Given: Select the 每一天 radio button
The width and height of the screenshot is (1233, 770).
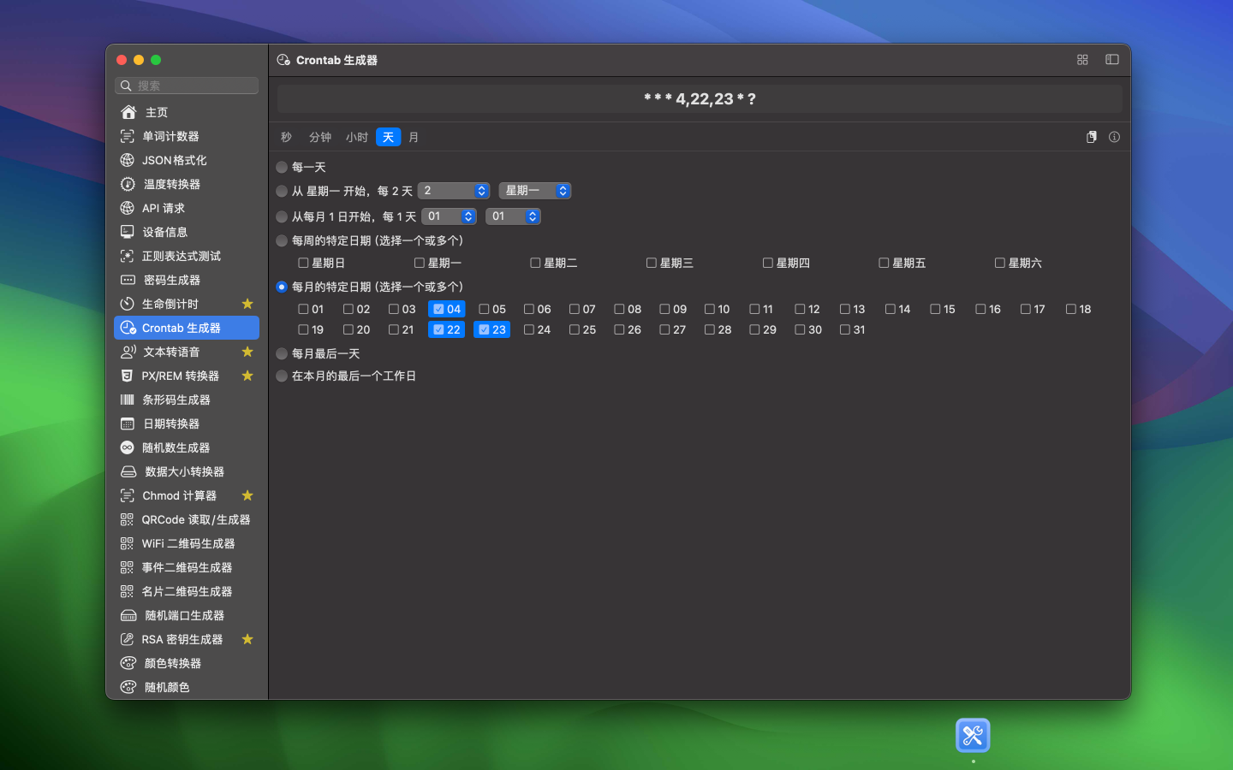Looking at the screenshot, I should pos(282,167).
